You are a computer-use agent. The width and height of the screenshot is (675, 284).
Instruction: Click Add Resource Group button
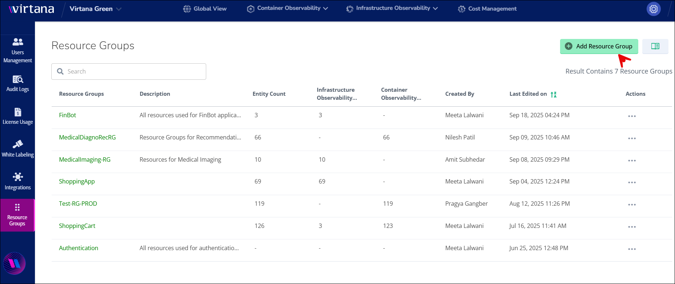coord(599,46)
